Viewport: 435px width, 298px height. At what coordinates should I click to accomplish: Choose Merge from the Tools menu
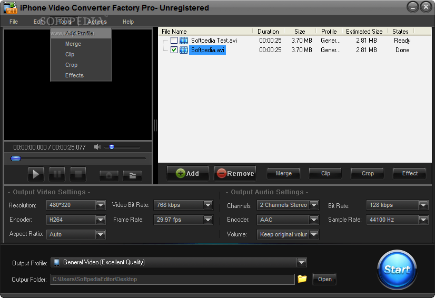click(81, 44)
